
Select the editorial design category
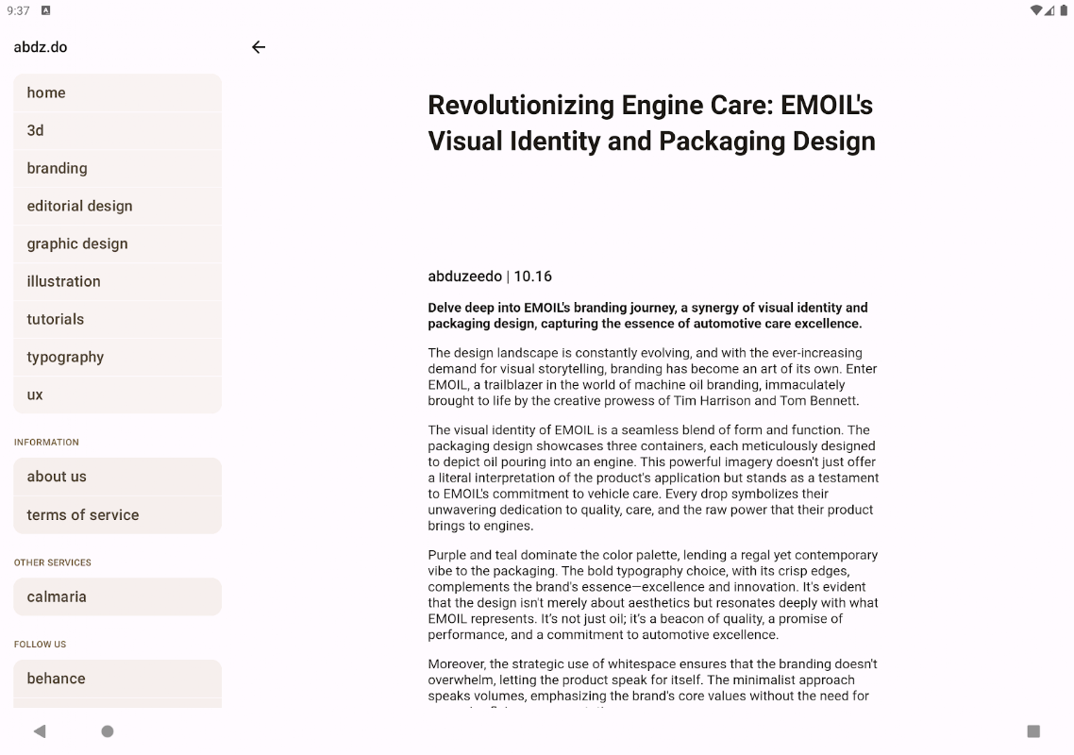click(x=118, y=207)
